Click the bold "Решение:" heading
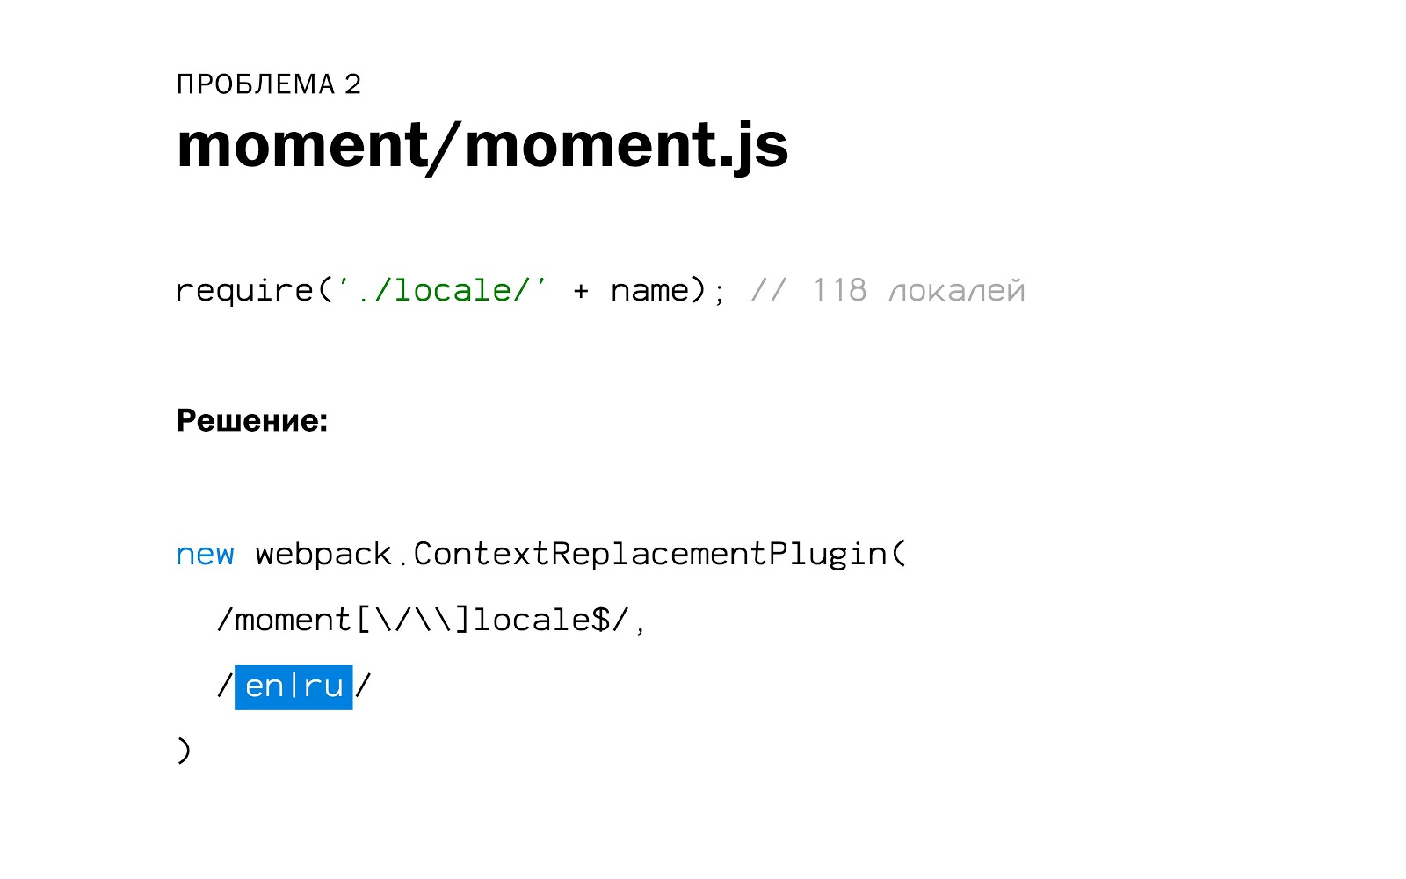 pyautogui.click(x=252, y=420)
